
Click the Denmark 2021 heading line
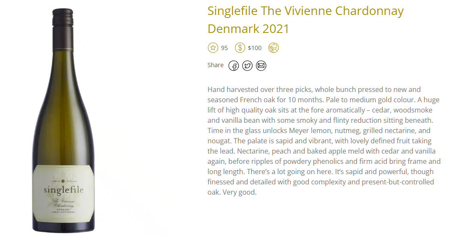[248, 29]
